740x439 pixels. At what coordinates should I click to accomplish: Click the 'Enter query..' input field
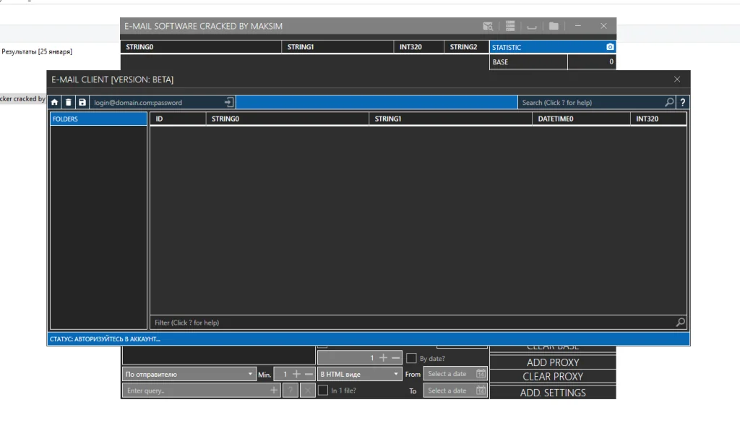point(195,391)
